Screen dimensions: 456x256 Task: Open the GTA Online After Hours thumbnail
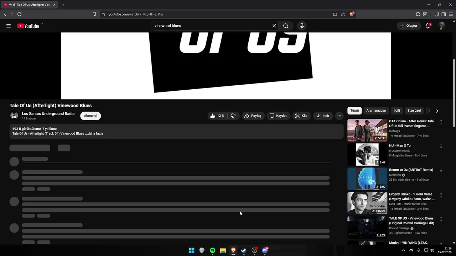[367, 130]
